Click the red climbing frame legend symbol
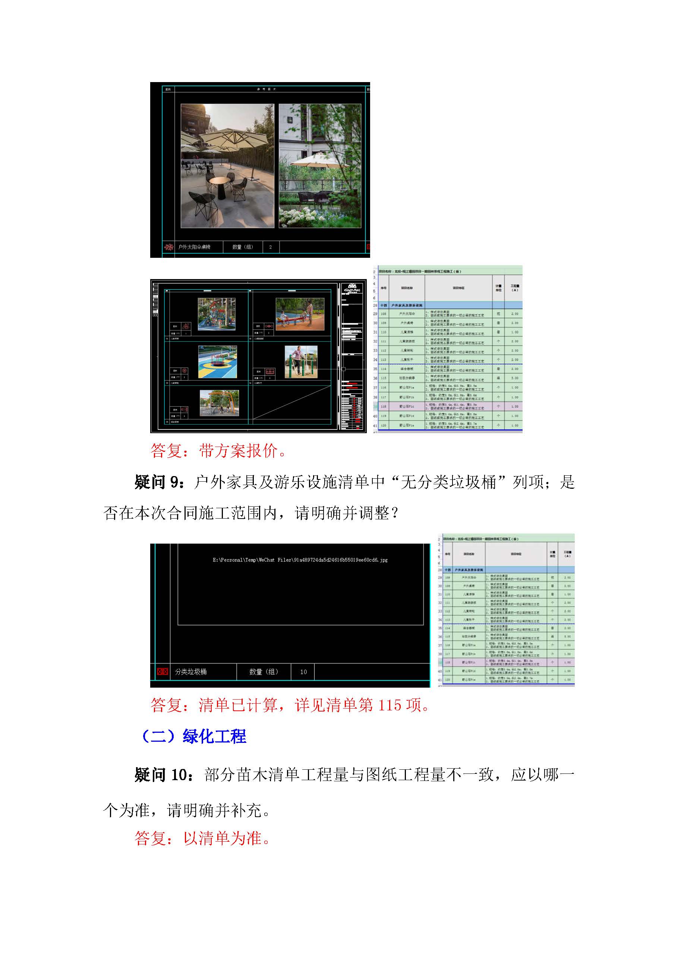678x960 pixels. 184,410
